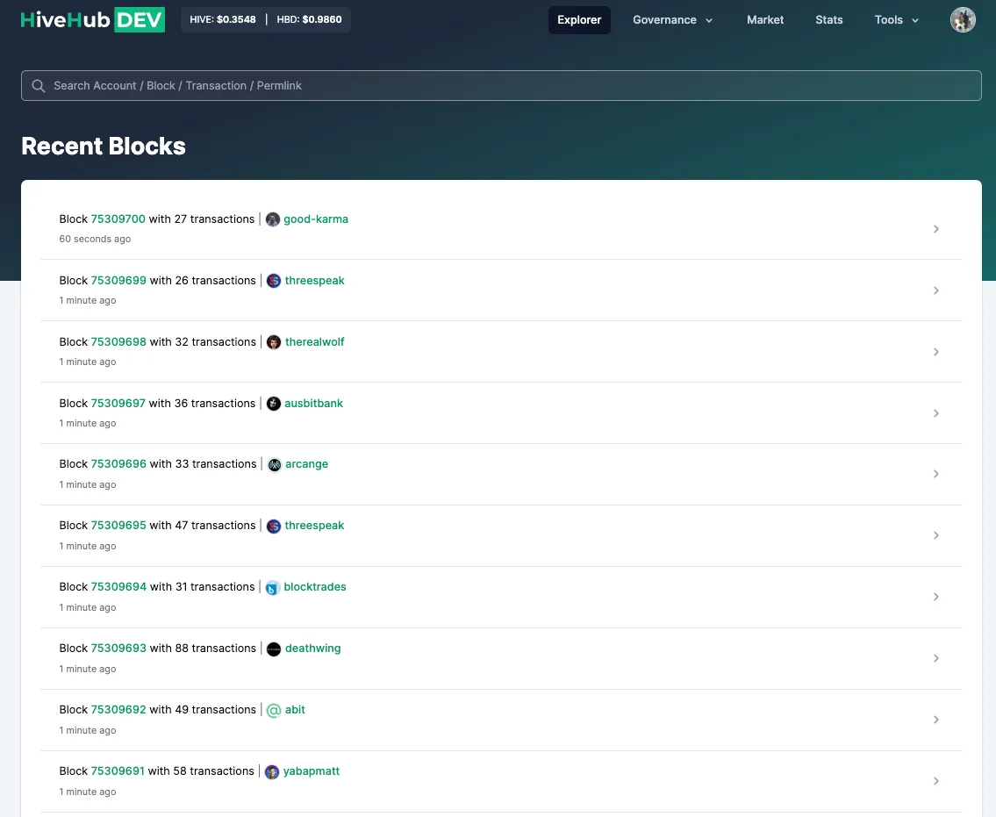The width and height of the screenshot is (996, 817).
Task: Visit threespeak link on block 75309699
Action: [x=314, y=281]
